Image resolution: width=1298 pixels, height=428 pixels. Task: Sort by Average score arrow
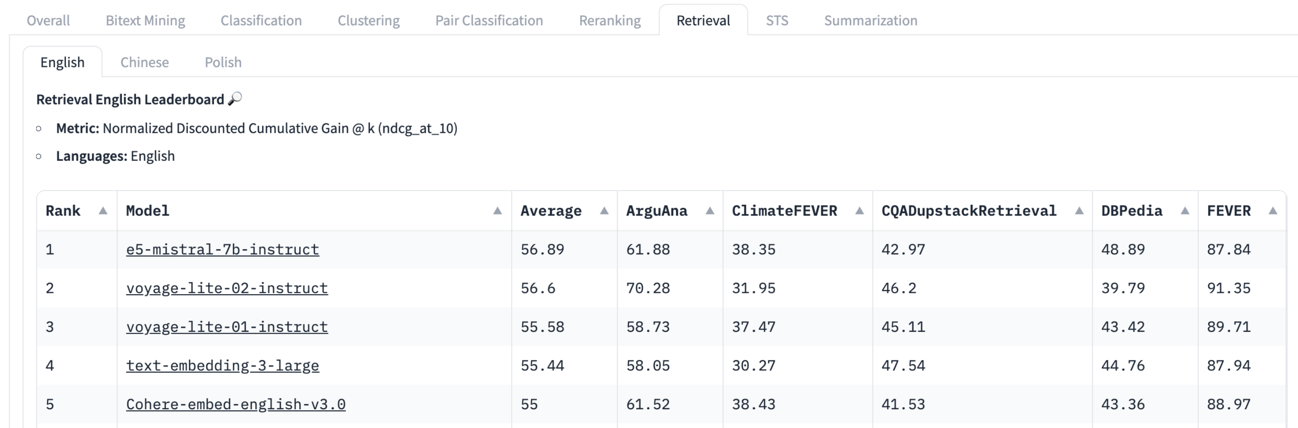tap(604, 211)
